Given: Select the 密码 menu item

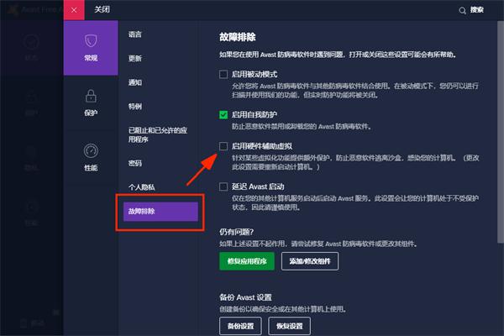Looking at the screenshot, I should coord(135,163).
